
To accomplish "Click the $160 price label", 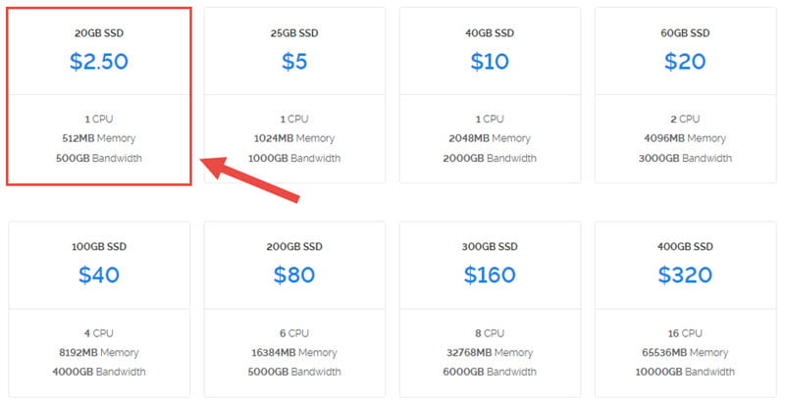I will click(490, 275).
